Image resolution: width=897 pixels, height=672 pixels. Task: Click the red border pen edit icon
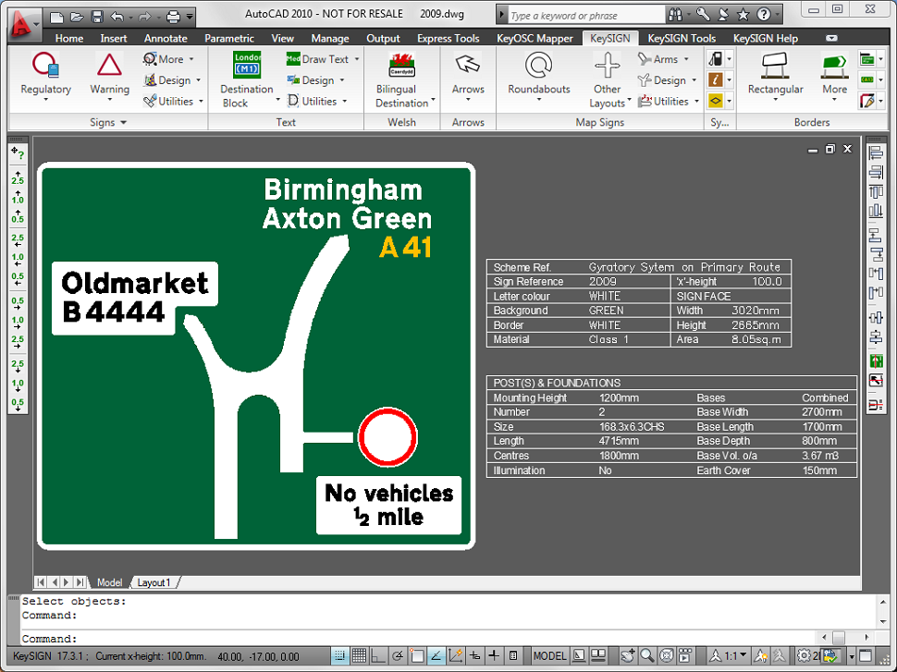866,102
